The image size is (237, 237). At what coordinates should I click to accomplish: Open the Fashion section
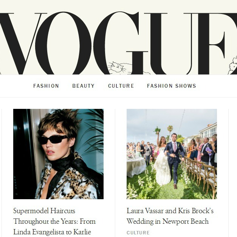pyautogui.click(x=46, y=86)
